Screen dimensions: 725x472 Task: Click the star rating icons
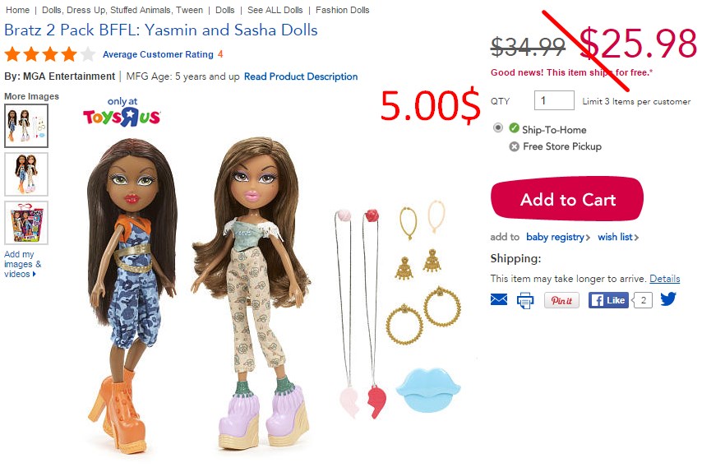pos(50,54)
